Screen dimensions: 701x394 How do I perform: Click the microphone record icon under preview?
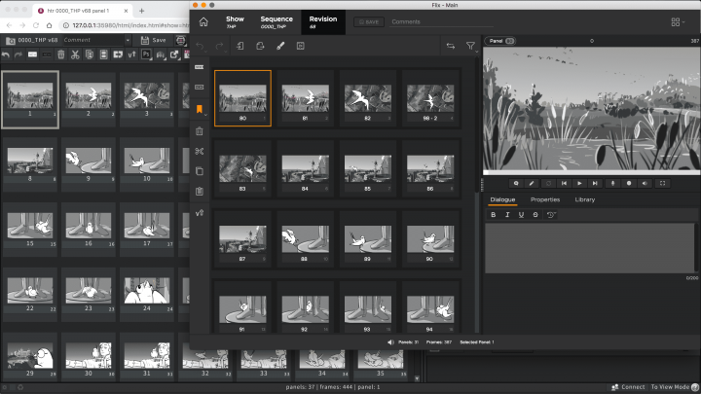click(x=613, y=183)
